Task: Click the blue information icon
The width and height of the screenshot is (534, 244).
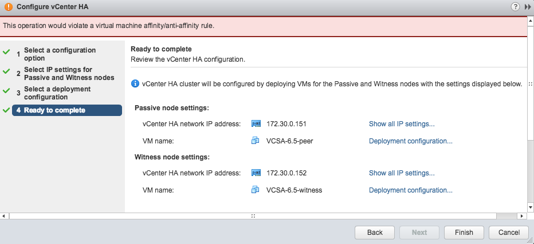Action: pos(135,83)
